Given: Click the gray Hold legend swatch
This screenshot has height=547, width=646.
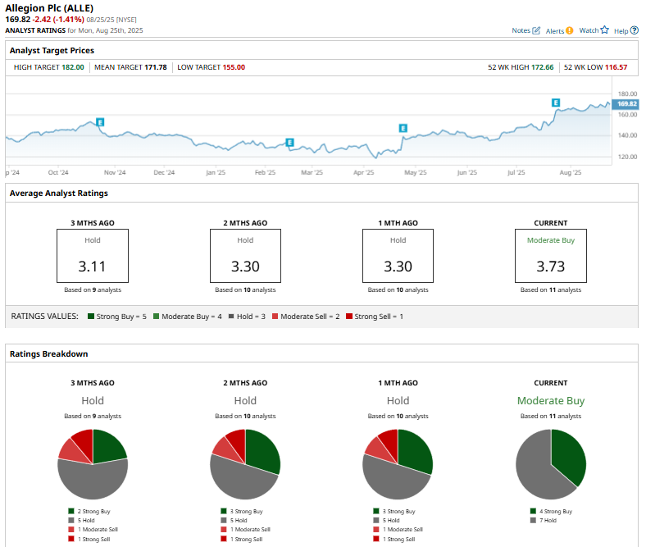Looking at the screenshot, I should [x=231, y=317].
